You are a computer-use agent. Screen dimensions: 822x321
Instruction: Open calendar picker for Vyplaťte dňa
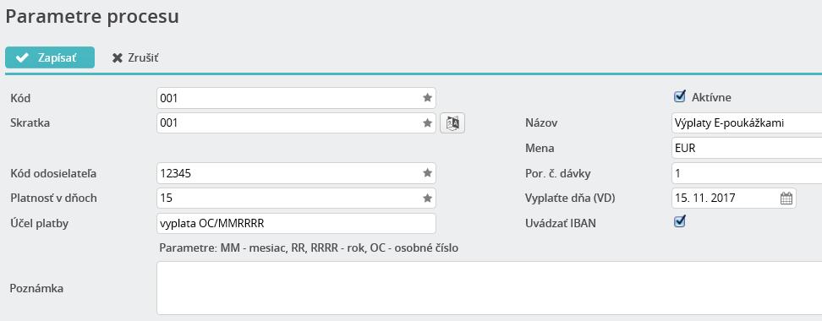click(786, 199)
